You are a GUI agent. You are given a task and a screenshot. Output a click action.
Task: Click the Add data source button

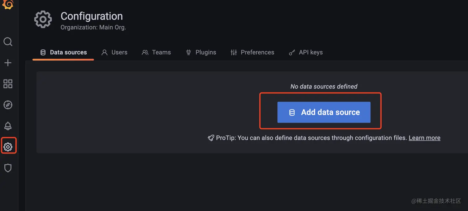point(324,112)
